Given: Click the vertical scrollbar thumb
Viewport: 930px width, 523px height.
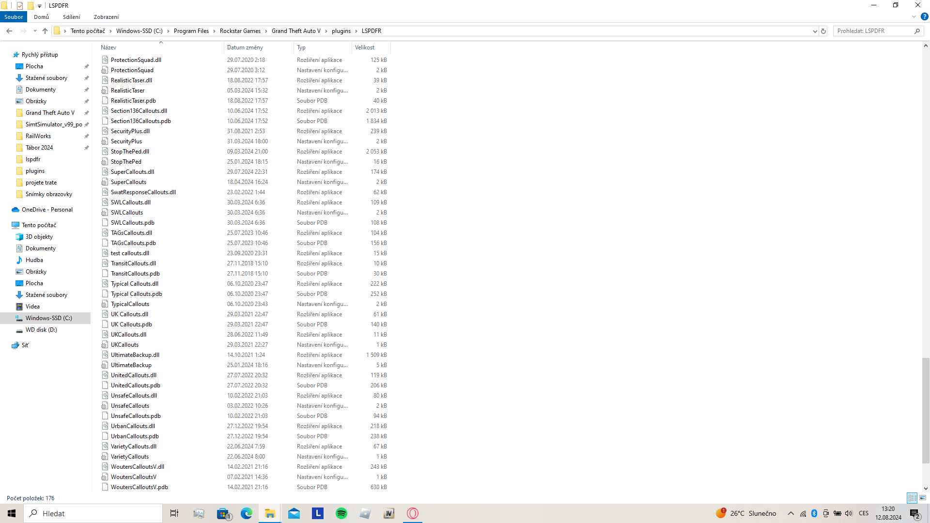Looking at the screenshot, I should (925, 411).
